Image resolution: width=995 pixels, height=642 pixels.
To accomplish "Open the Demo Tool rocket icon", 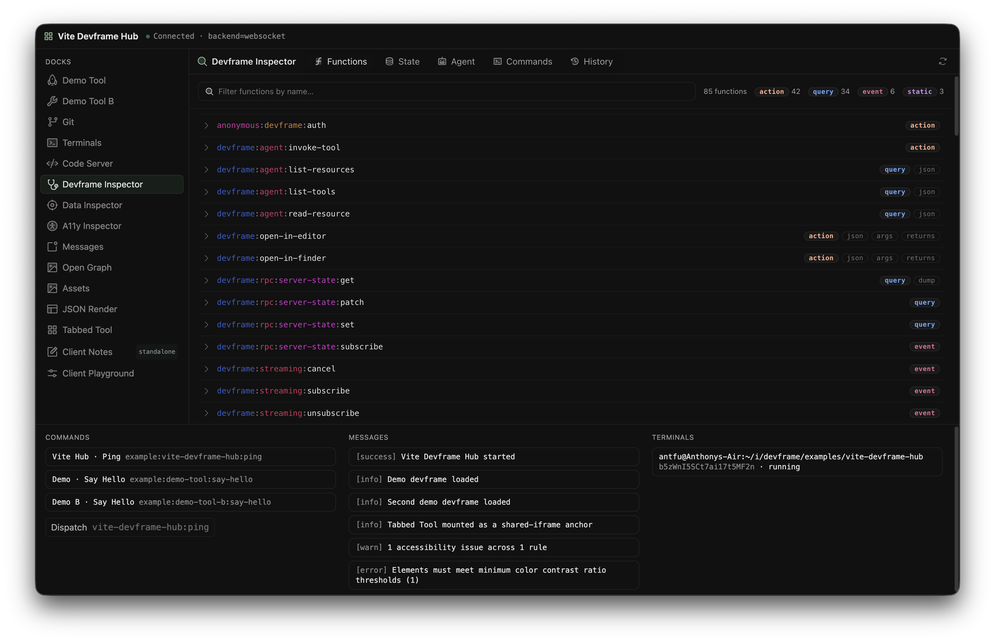I will point(52,80).
